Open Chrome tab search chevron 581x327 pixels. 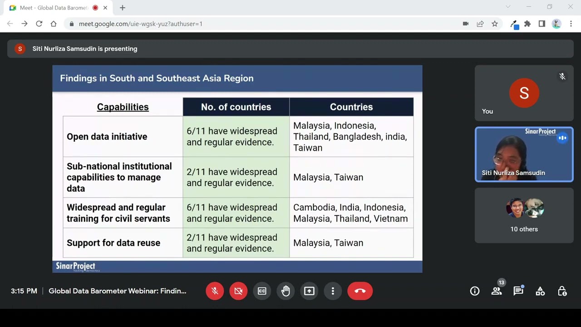coord(508,7)
